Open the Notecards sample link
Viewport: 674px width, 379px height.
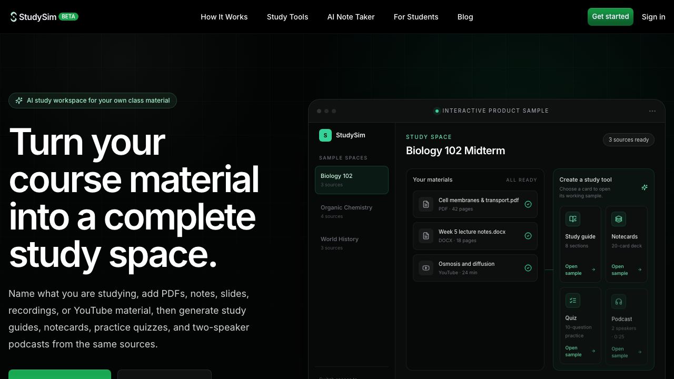point(627,270)
